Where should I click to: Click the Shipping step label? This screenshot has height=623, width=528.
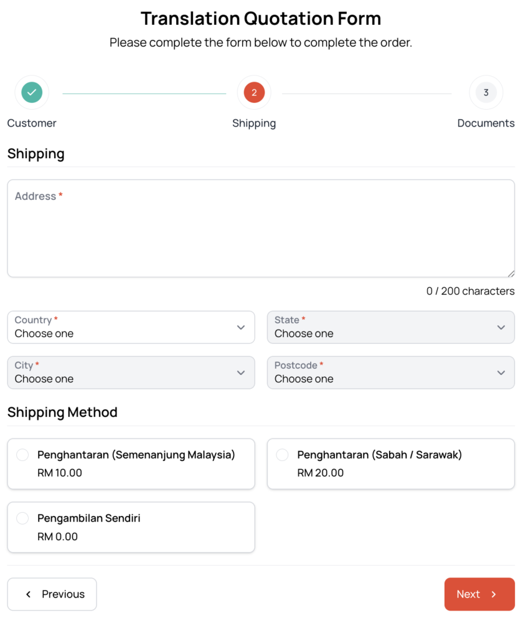click(x=254, y=123)
